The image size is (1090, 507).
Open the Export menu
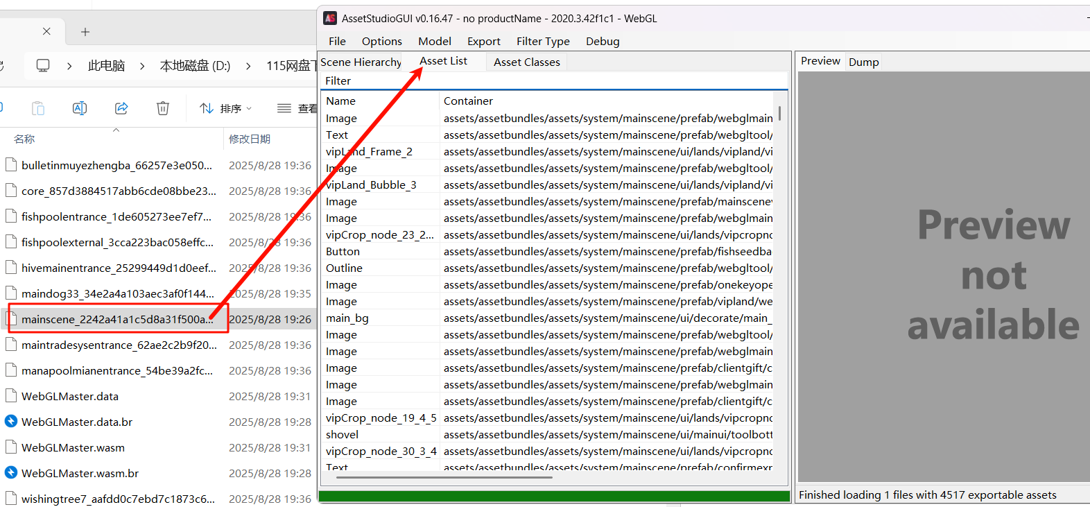pos(484,42)
